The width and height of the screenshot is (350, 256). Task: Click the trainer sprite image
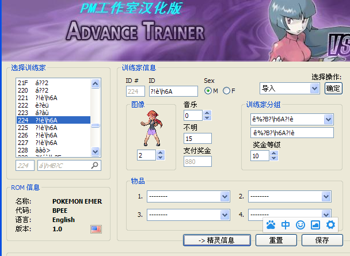tap(151, 128)
